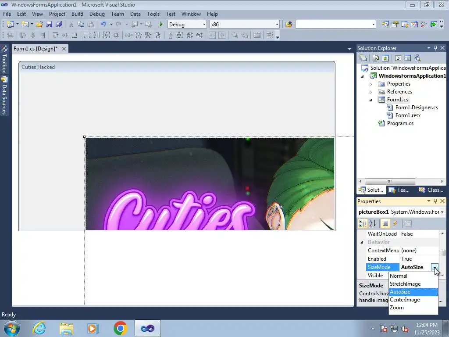The height and width of the screenshot is (337, 449).
Task: Open the Tools menu
Action: [x=153, y=14]
